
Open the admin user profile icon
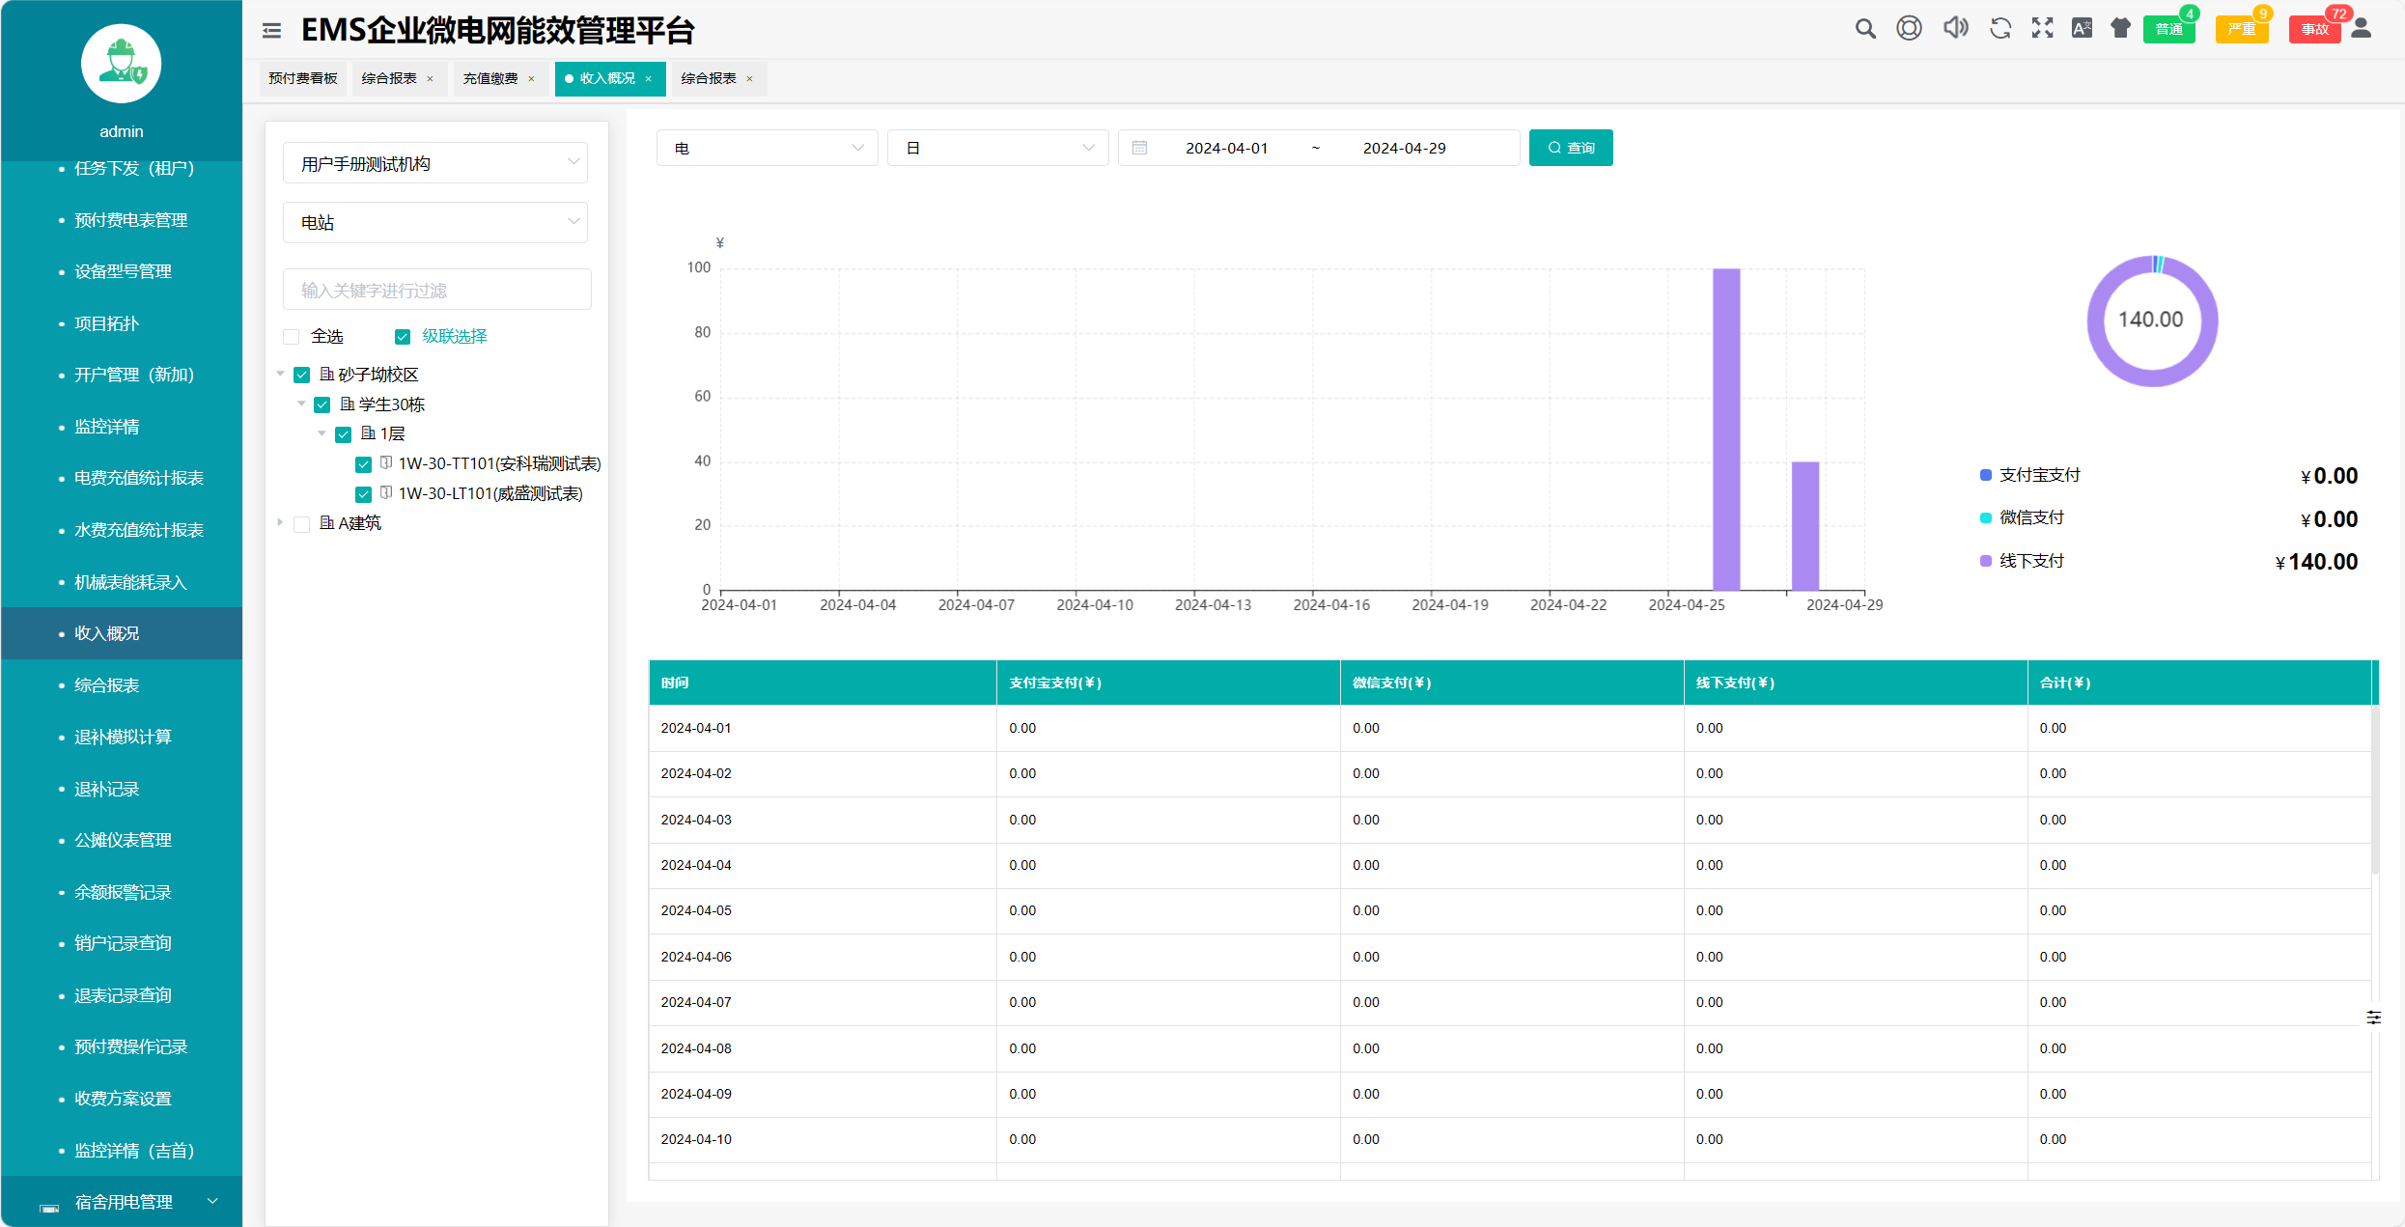click(2361, 29)
